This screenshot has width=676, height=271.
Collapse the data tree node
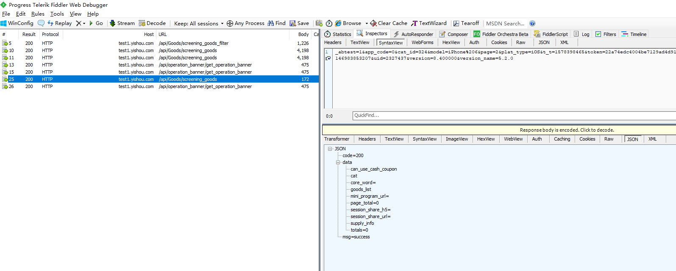click(338, 162)
